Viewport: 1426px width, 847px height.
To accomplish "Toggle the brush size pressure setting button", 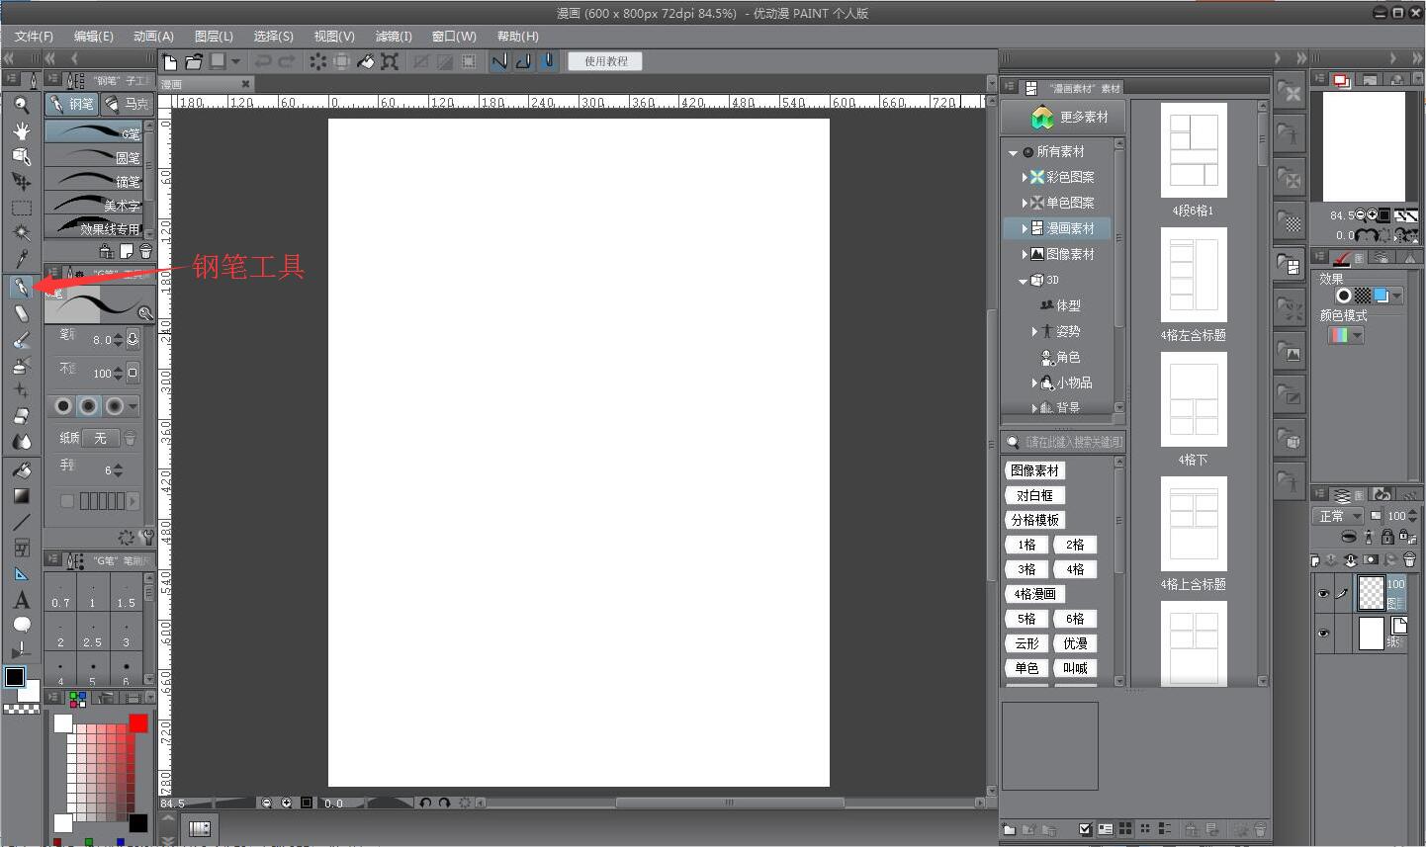I will tap(133, 339).
